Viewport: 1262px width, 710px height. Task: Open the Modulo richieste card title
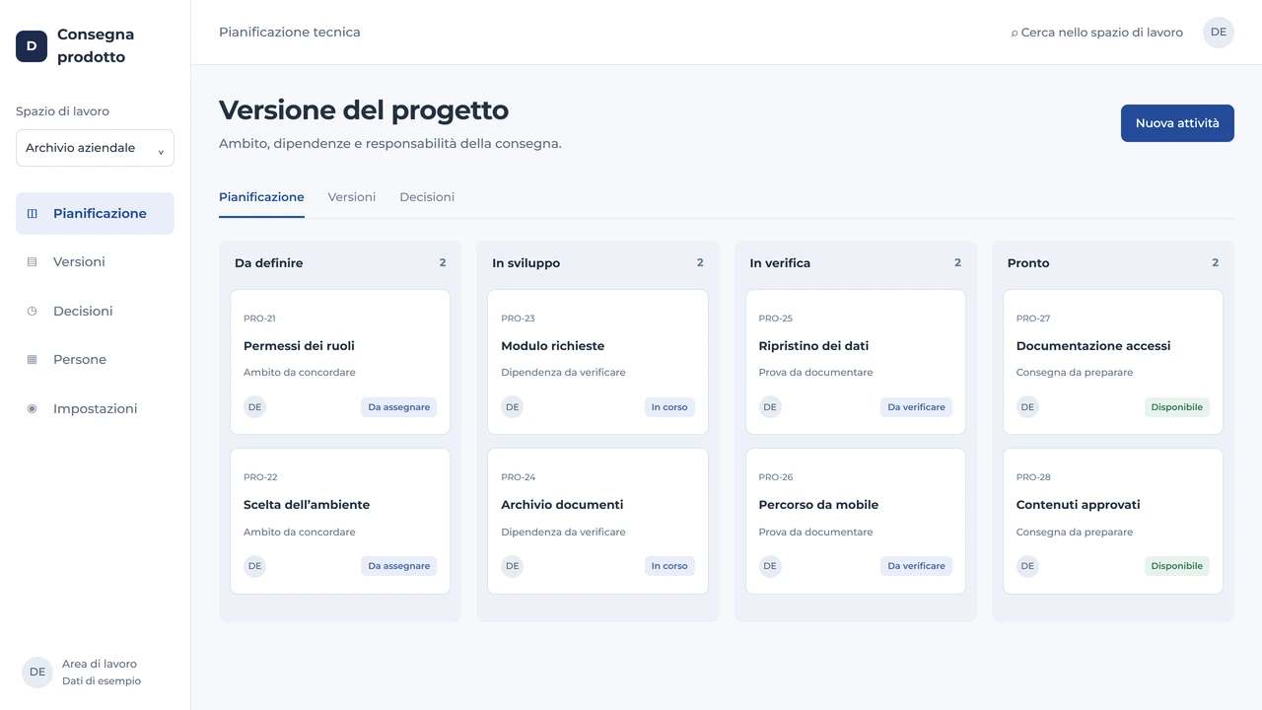553,346
